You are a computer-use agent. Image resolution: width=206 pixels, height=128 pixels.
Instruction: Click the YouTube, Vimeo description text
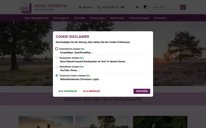(70, 70)
